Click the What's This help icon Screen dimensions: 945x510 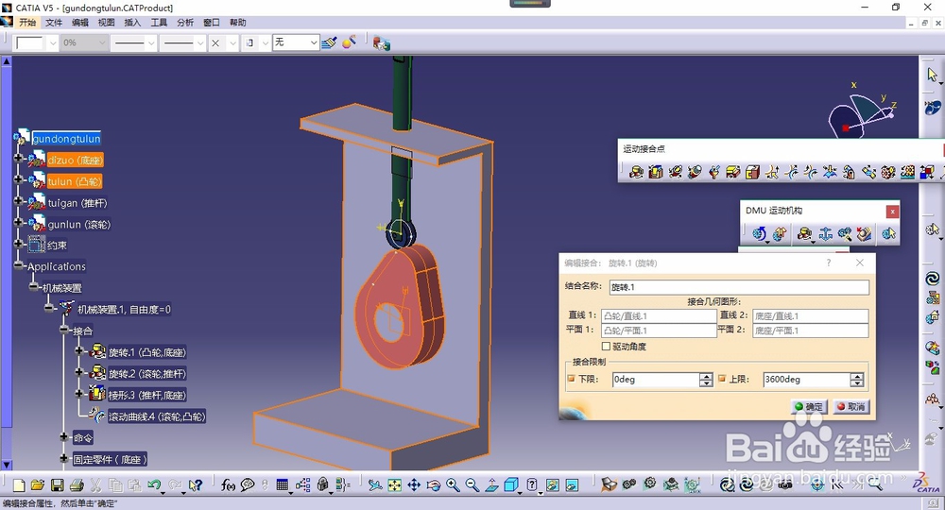pos(196,484)
